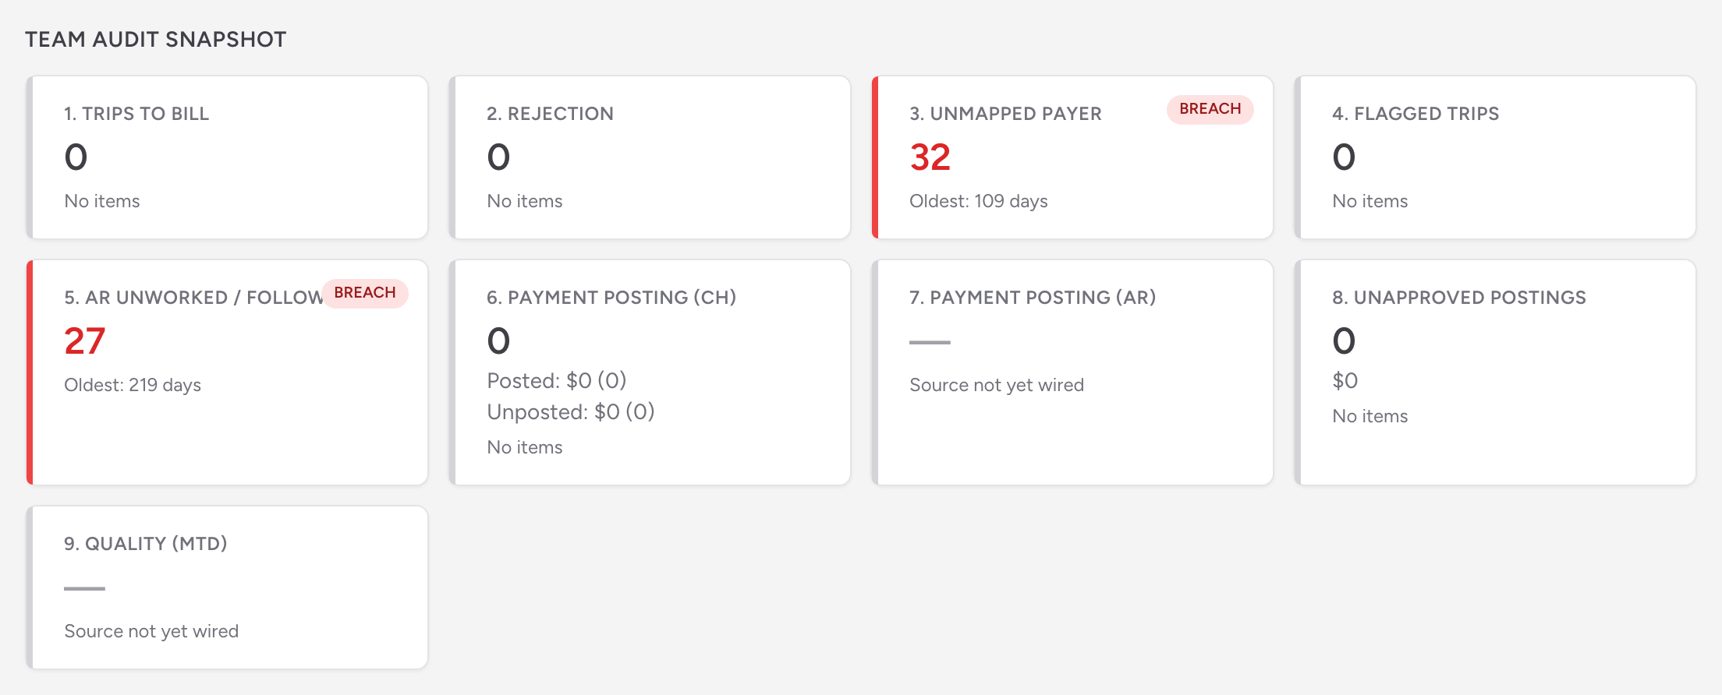Click the "9. QUALITY (MTD)" card title

pyautogui.click(x=146, y=544)
